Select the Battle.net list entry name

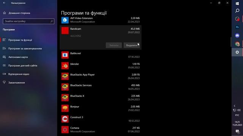76,53
